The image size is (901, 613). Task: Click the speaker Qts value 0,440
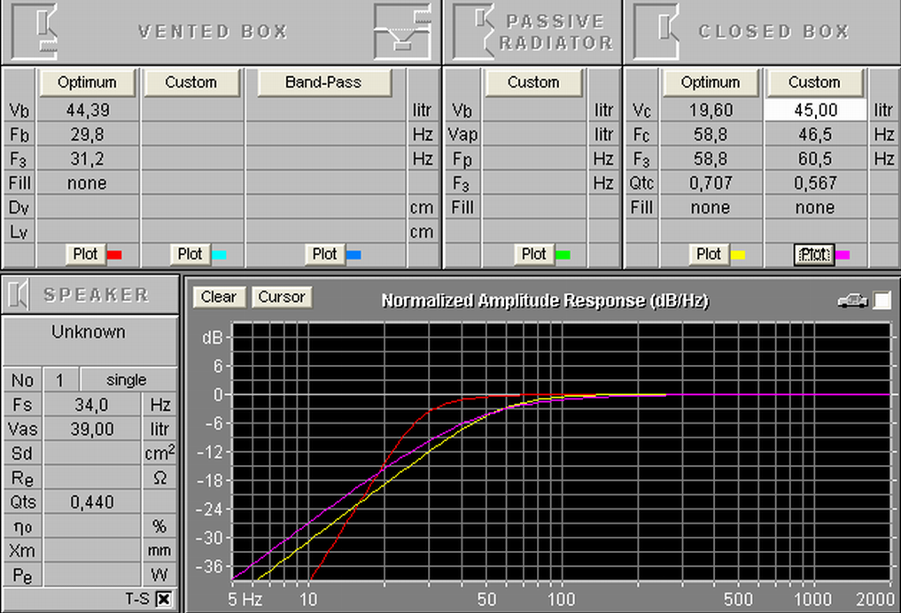coord(92,502)
